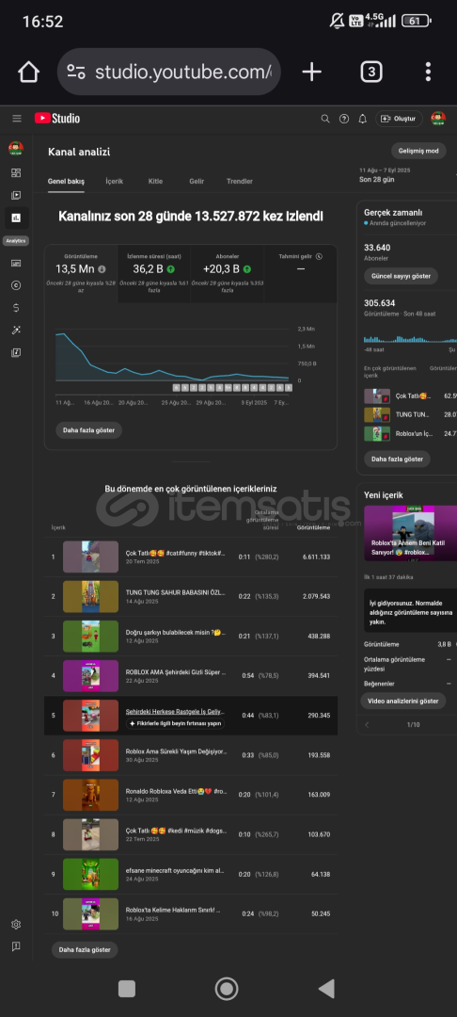Open the Earn dollar icon in sidebar
The image size is (457, 1017).
point(16,308)
